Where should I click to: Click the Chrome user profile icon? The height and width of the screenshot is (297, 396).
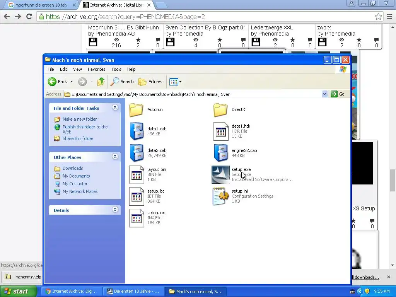(351, 3)
